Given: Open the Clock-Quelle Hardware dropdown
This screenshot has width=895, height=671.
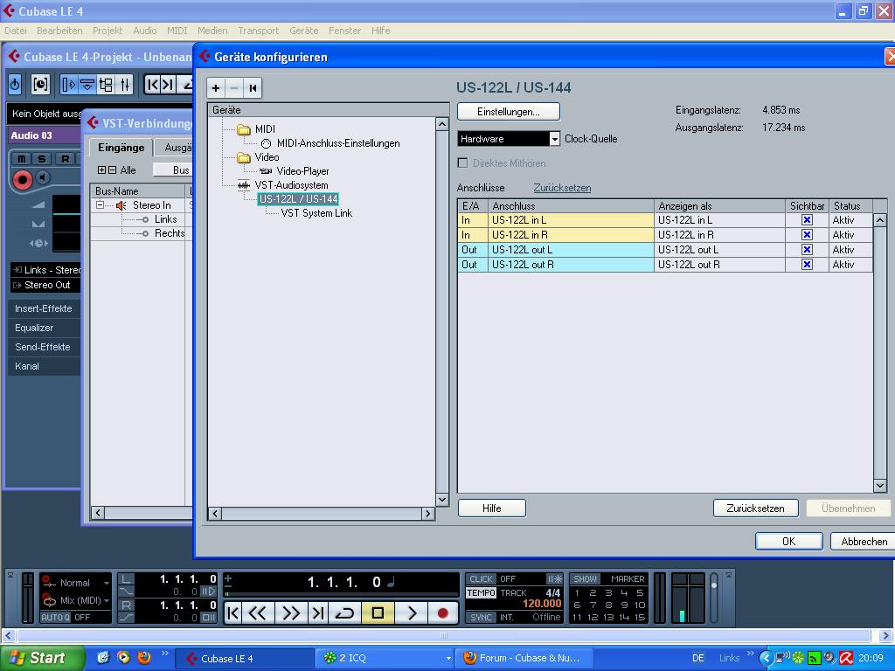Looking at the screenshot, I should click(554, 139).
